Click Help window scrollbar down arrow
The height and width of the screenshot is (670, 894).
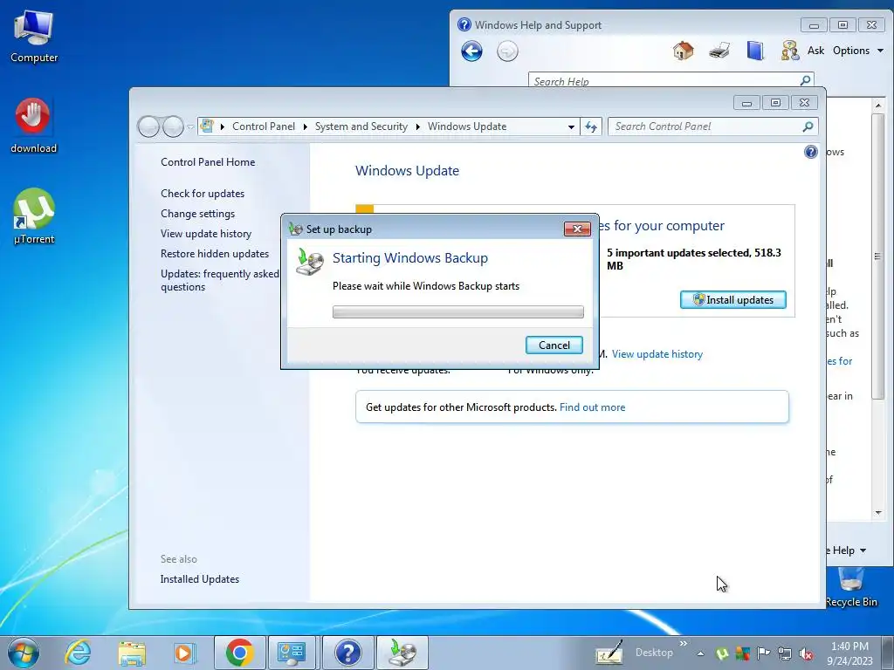878,513
